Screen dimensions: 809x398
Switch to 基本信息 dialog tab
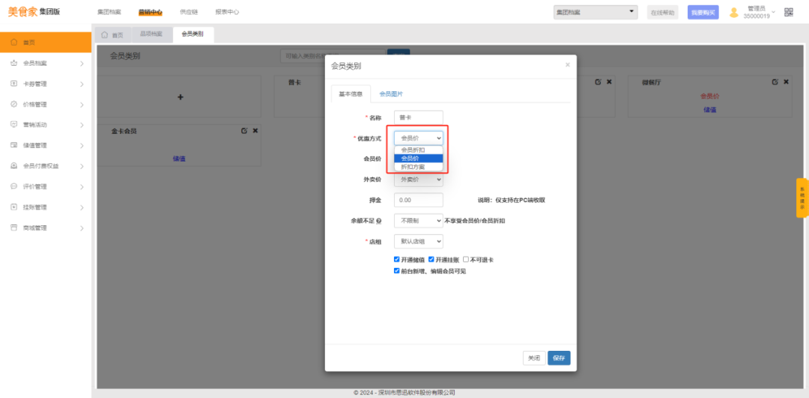click(x=351, y=94)
